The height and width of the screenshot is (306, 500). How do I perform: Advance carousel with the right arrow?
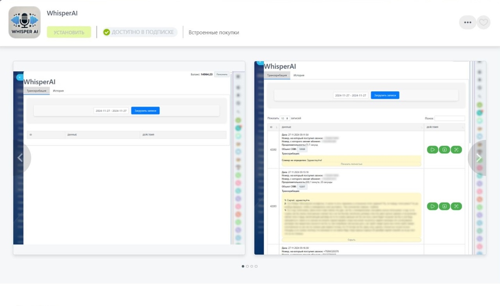coord(479,157)
